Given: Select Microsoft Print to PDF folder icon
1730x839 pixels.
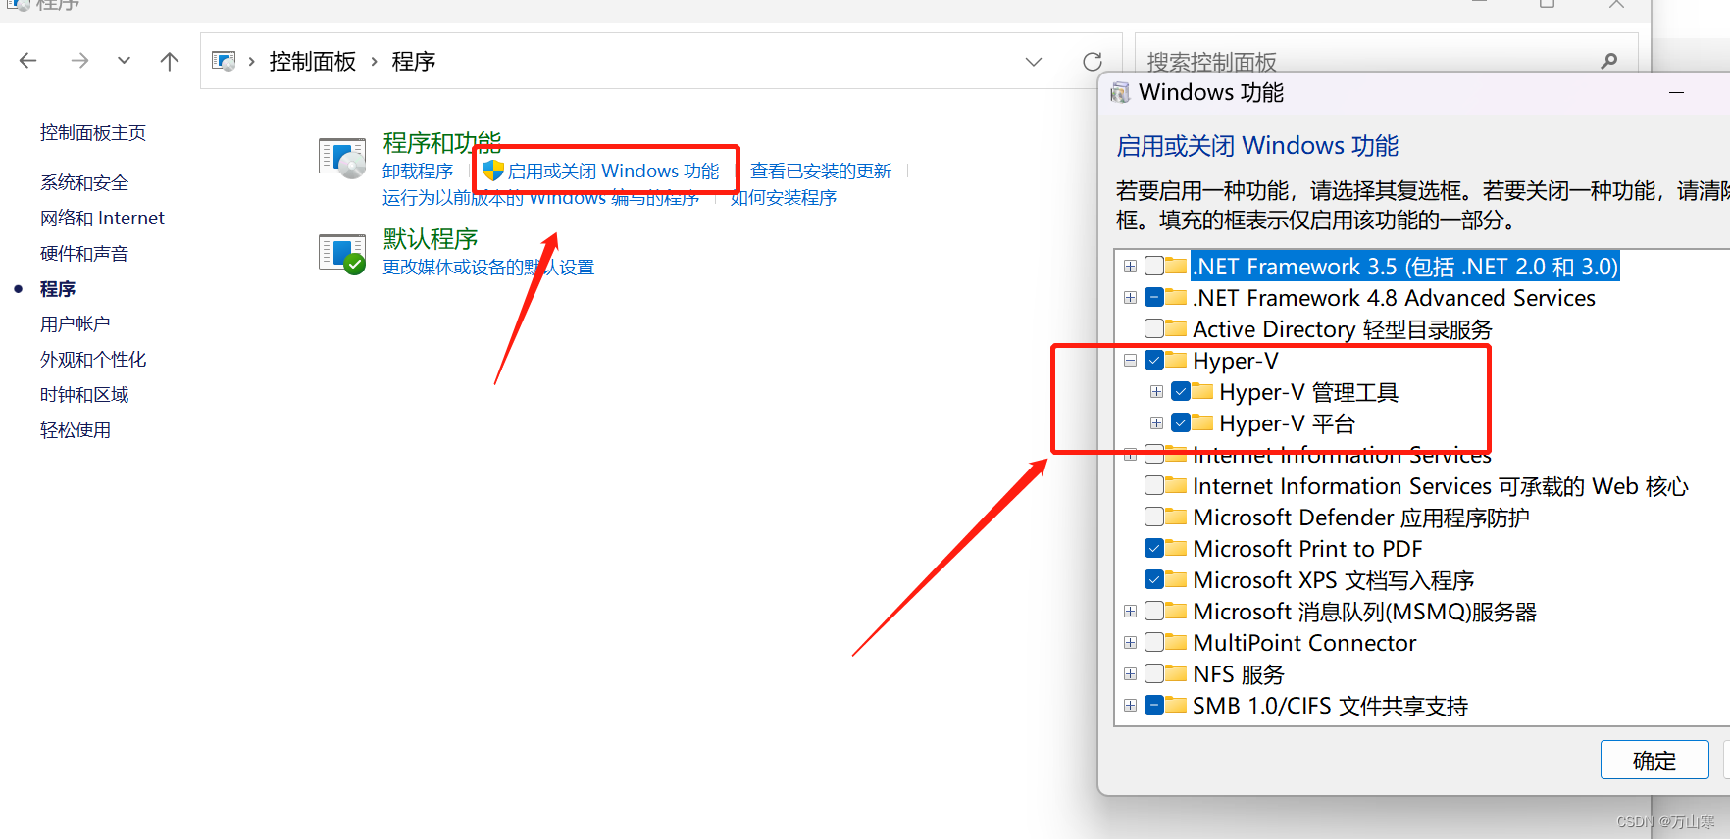Looking at the screenshot, I should pyautogui.click(x=1177, y=549).
